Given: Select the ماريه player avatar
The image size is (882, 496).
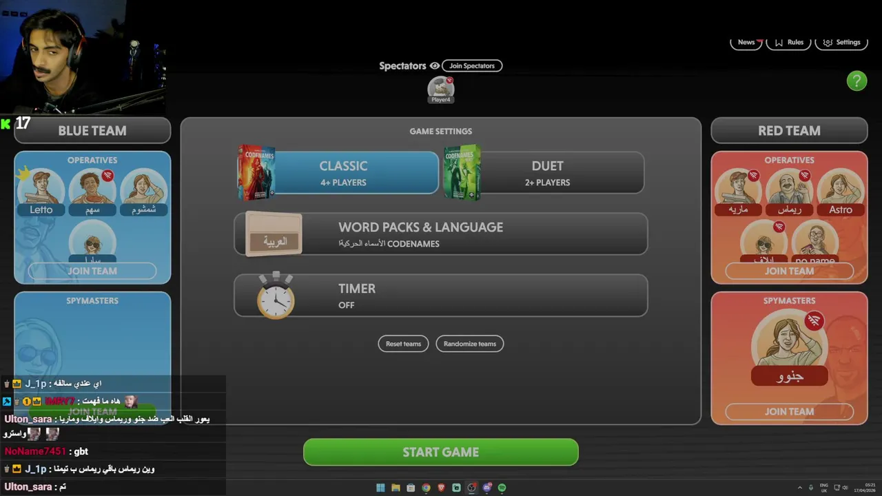Looking at the screenshot, I should 738,192.
